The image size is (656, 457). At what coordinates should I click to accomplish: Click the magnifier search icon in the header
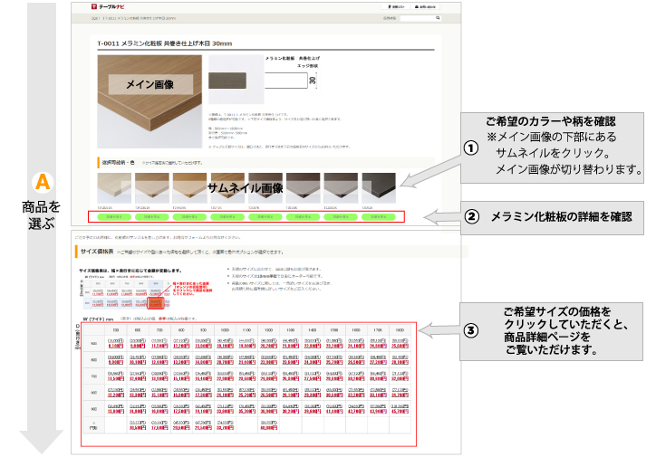(438, 18)
